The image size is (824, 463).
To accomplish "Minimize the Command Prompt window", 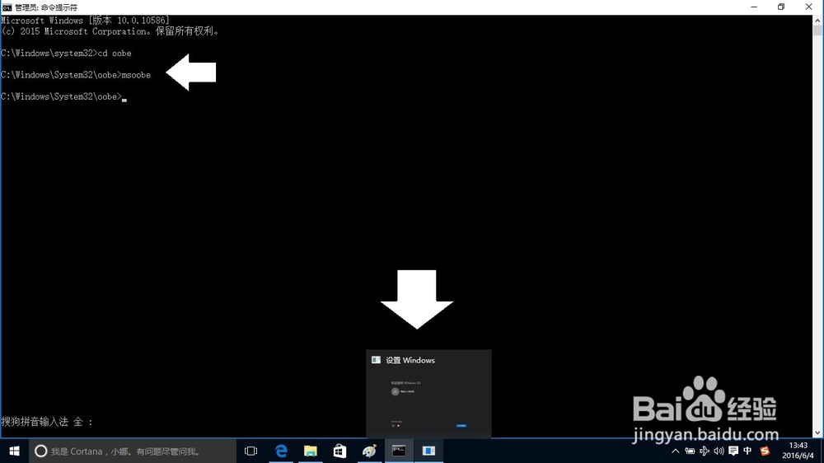I will tap(754, 7).
